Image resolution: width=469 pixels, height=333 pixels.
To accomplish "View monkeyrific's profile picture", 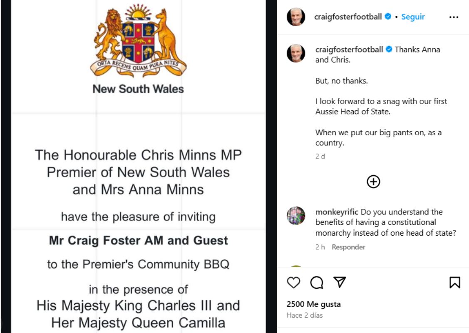I will [x=296, y=216].
